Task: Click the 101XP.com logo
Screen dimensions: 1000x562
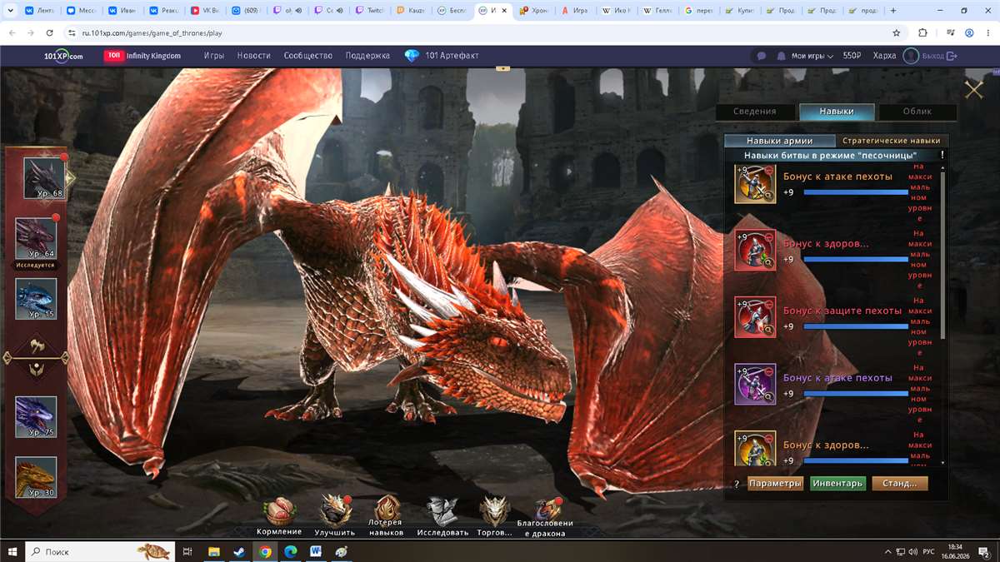Action: click(64, 56)
